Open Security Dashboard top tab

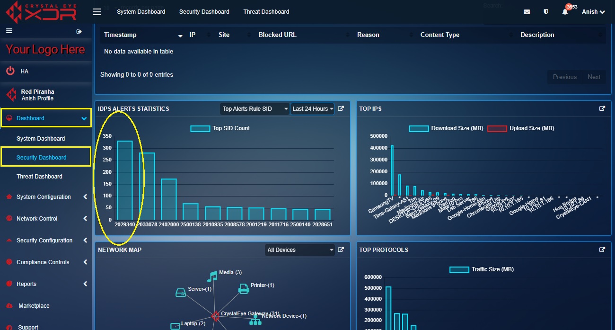click(x=204, y=12)
